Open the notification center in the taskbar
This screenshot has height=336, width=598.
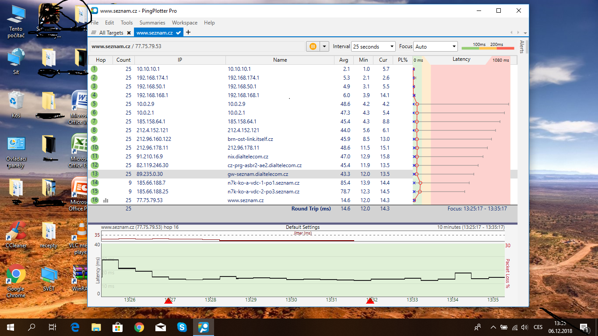[x=584, y=327]
